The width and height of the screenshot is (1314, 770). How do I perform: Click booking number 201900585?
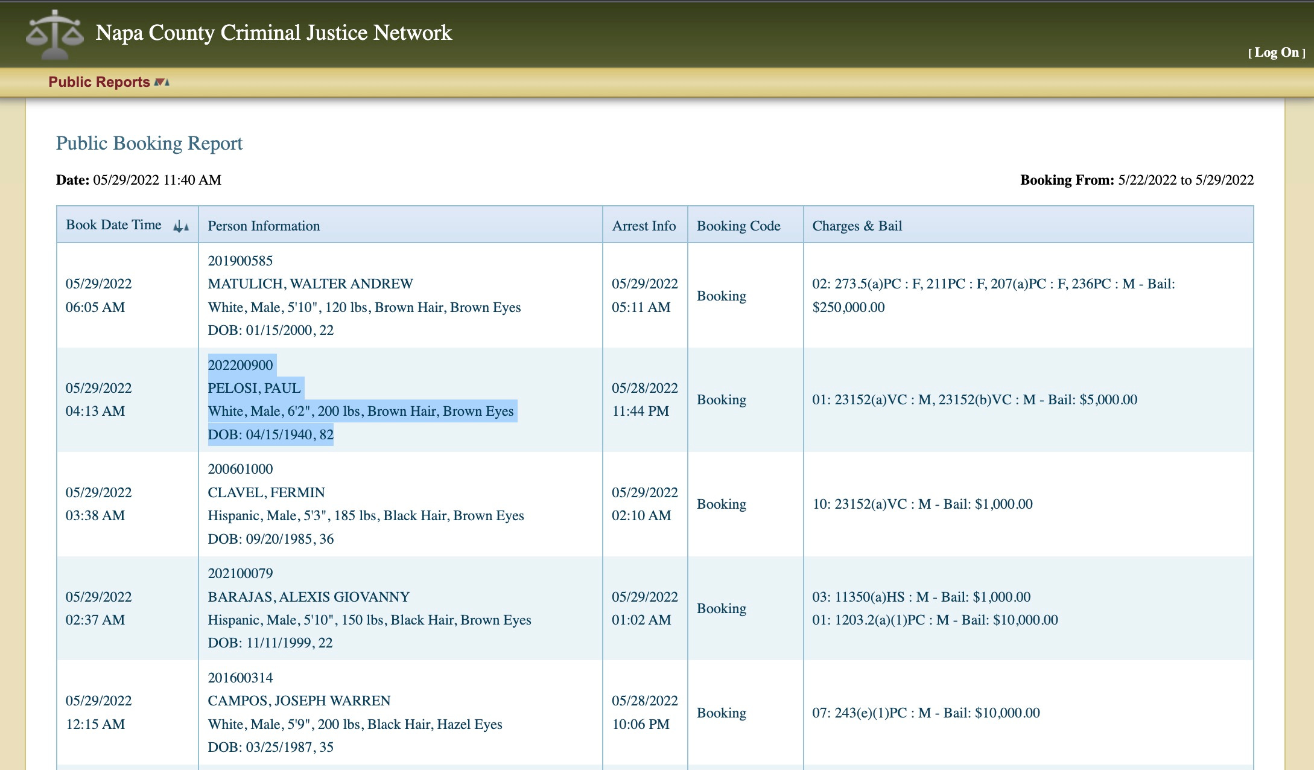pyautogui.click(x=240, y=261)
